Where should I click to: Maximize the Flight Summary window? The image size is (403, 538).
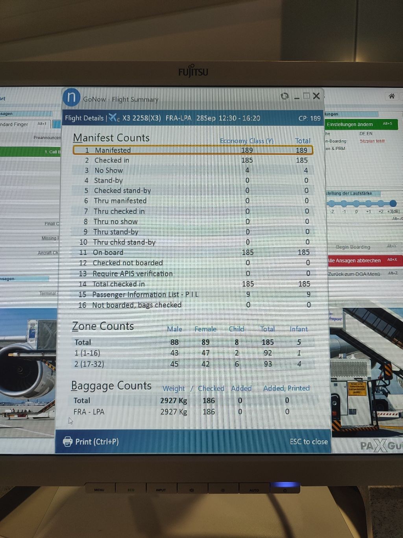pyautogui.click(x=306, y=96)
